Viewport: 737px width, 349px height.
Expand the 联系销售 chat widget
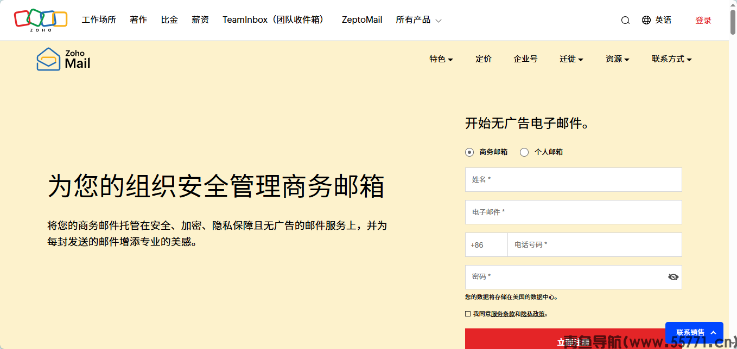(694, 333)
